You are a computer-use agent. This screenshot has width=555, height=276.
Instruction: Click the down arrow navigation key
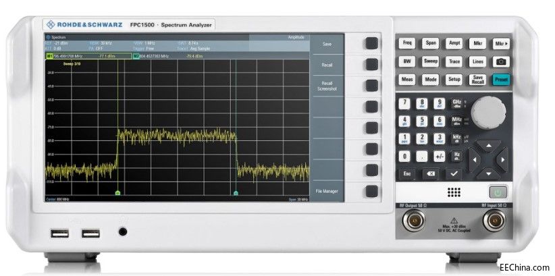click(488, 173)
